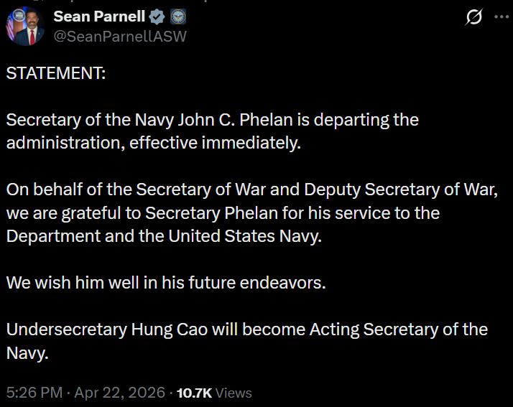Click the 'administration, effective immediately.' line
Image resolution: width=513 pixels, height=407 pixels.
pos(153,142)
